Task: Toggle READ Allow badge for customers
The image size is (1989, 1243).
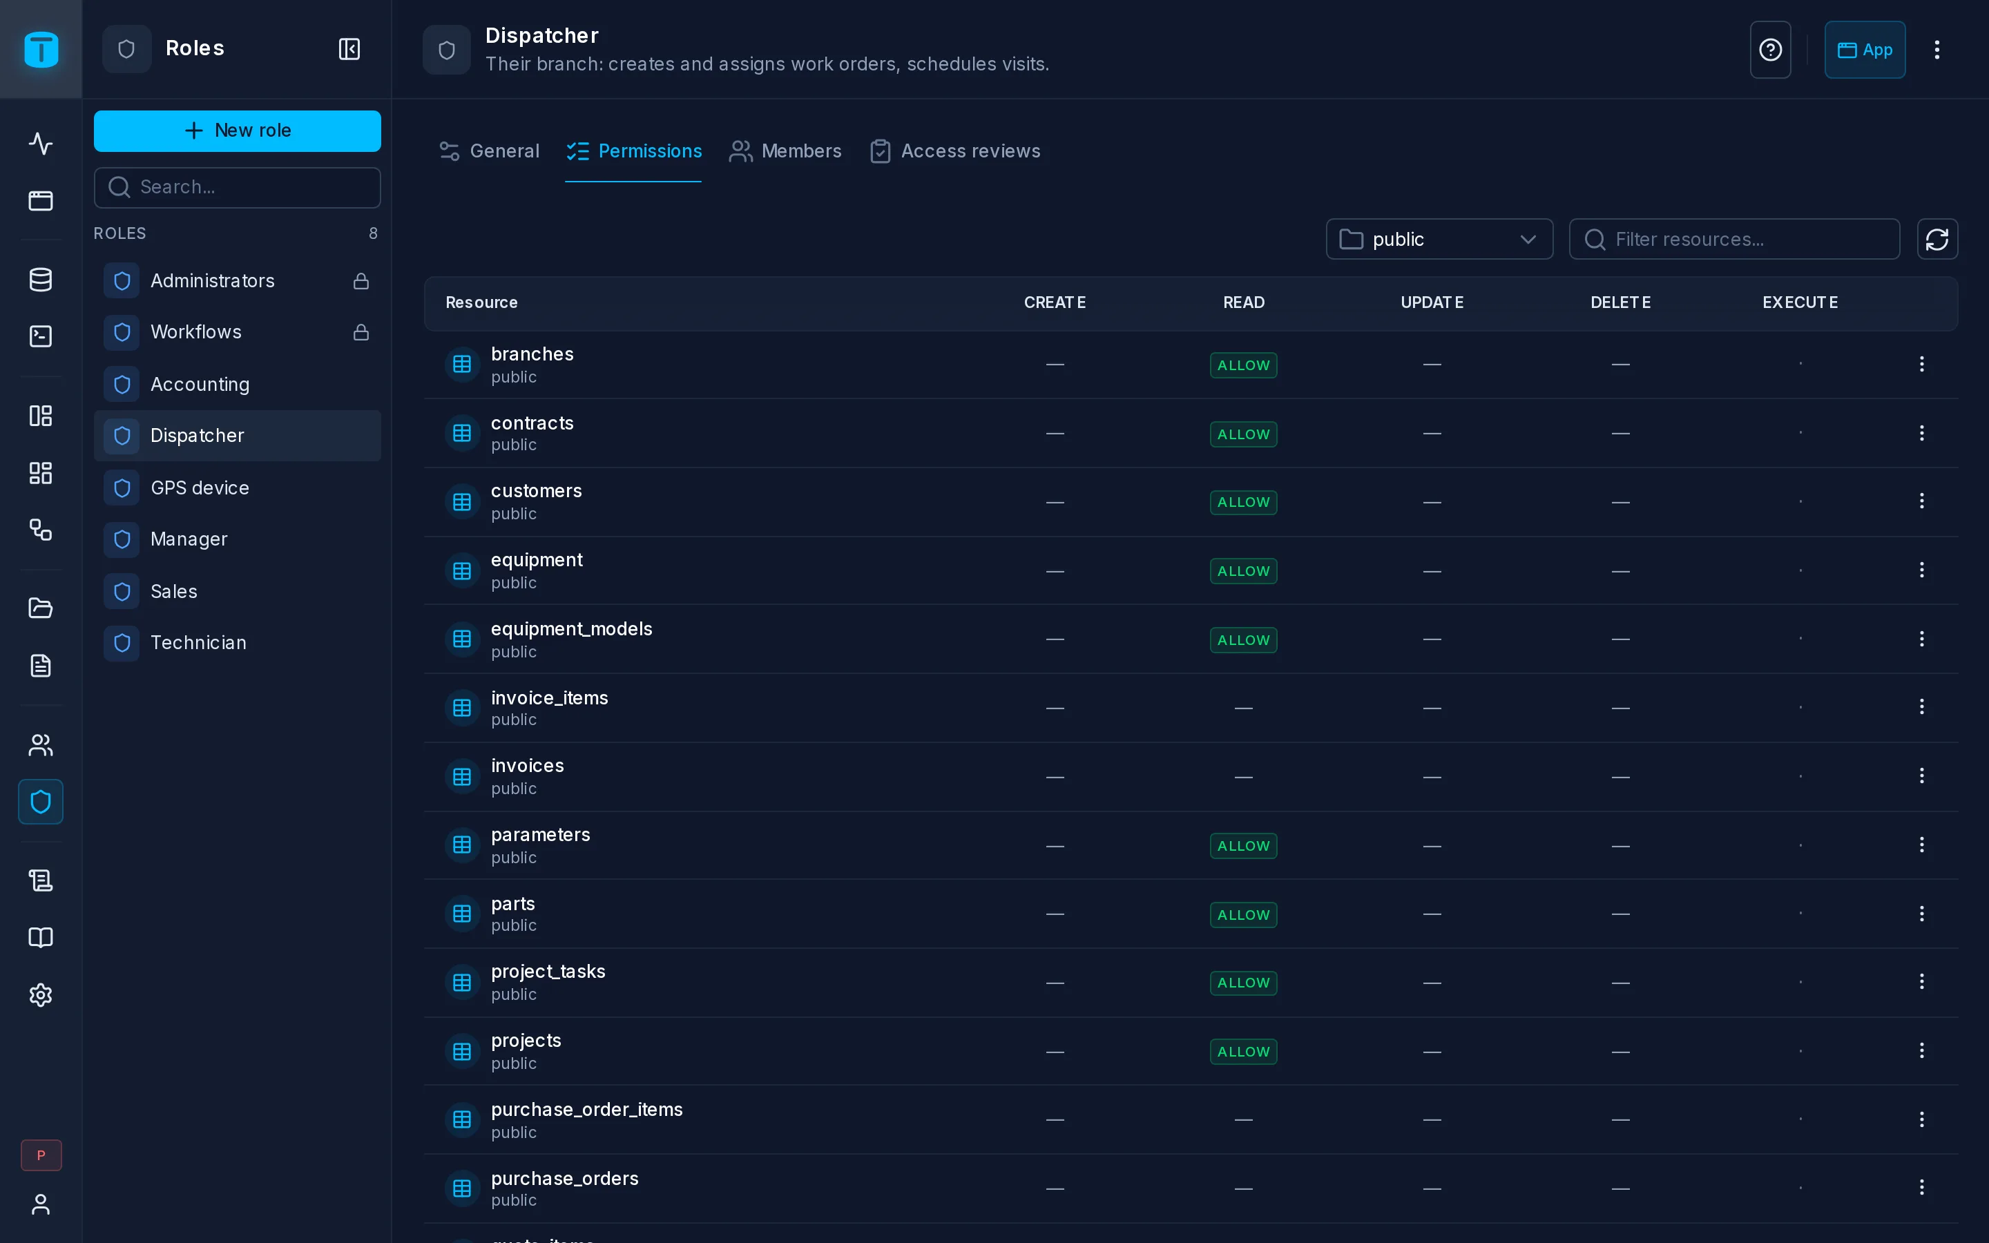Action: pyautogui.click(x=1244, y=502)
